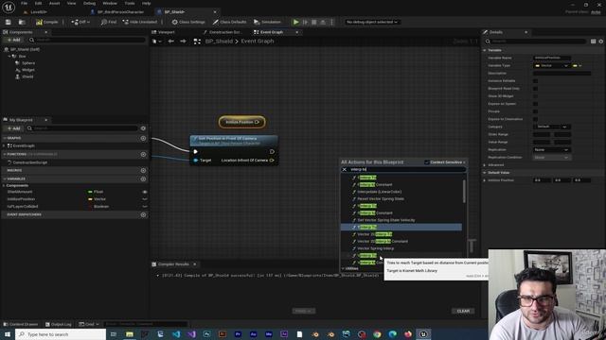Add a new macro with plus icon
The height and width of the screenshot is (340, 606).
(x=143, y=170)
